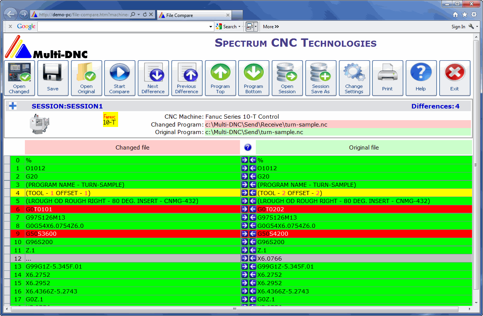The width and height of the screenshot is (483, 316).
Task: Close the Google toolbar with X
Action: click(x=10, y=26)
